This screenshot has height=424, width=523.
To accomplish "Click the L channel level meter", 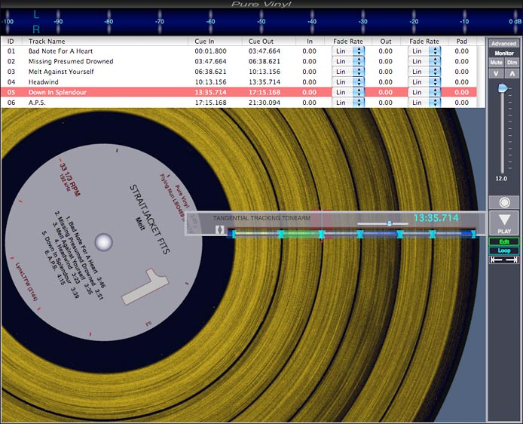I will 261,14.
